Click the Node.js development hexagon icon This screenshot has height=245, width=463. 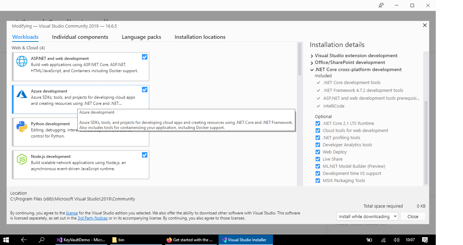click(x=22, y=159)
